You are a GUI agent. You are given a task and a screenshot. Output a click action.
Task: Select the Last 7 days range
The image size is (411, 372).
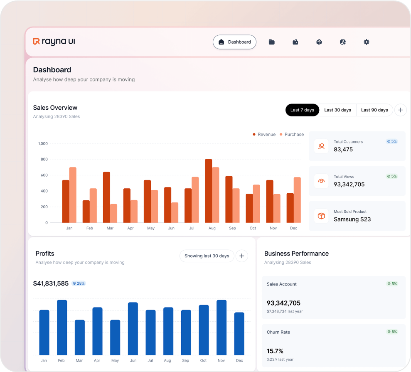click(x=302, y=110)
